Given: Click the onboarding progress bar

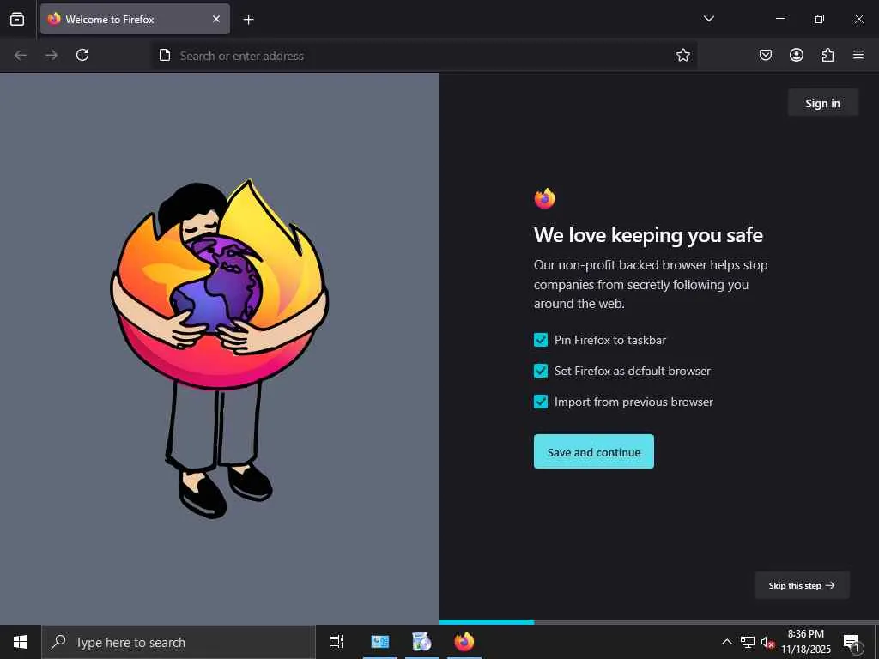Looking at the screenshot, I should [x=659, y=622].
